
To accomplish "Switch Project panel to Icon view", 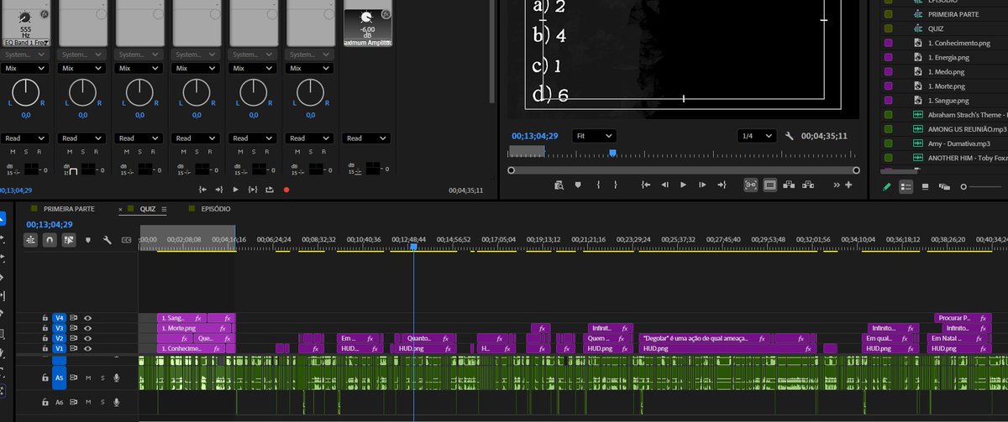I will (925, 186).
